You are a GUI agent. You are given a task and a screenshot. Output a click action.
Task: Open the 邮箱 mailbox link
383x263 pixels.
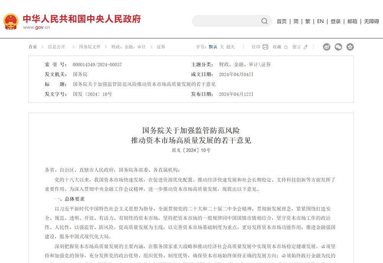coord(352,21)
